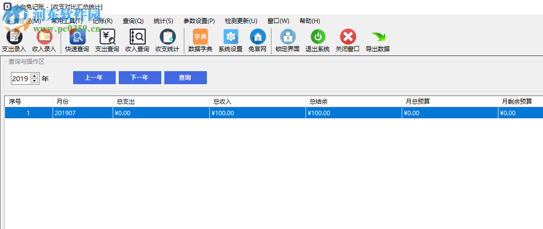Image resolution: width=543 pixels, height=229 pixels.
Task: Click the 总结余 value ¥100.00 in row 201907
Action: pyautogui.click(x=354, y=113)
